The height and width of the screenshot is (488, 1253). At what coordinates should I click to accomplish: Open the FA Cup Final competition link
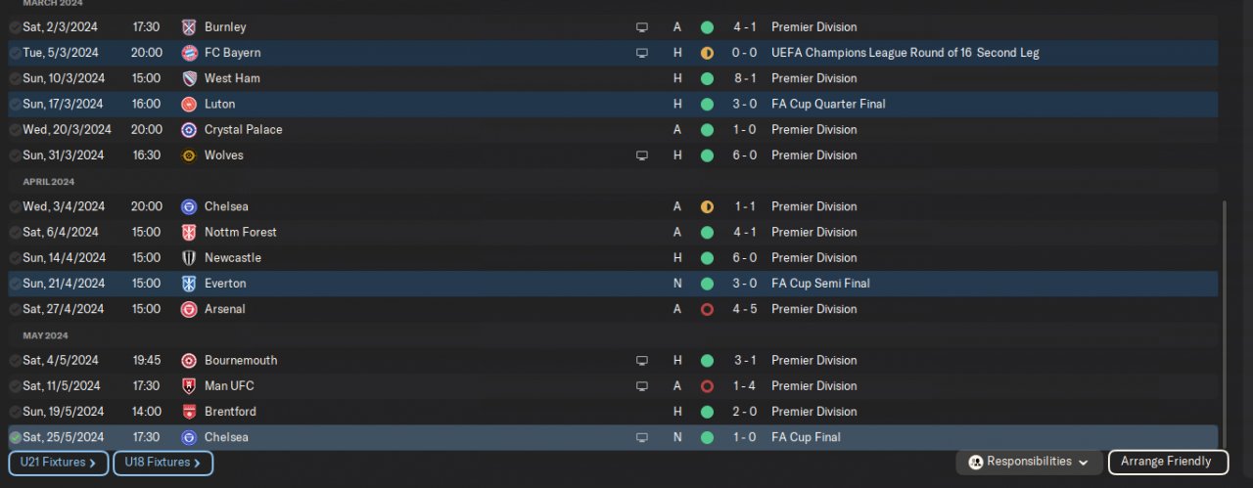pos(806,437)
